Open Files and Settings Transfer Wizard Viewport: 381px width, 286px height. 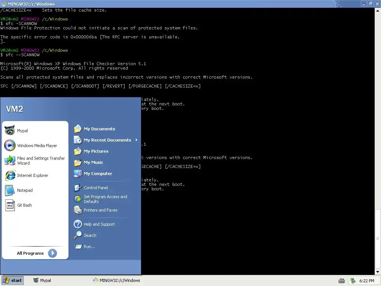(x=35, y=161)
